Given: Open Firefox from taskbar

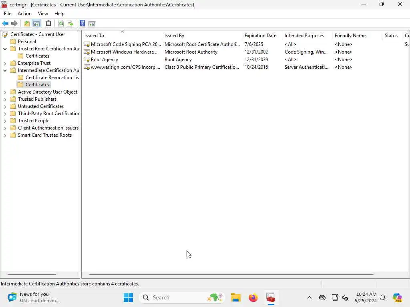Looking at the screenshot, I should coord(253,297).
